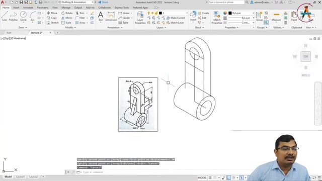The width and height of the screenshot is (322, 181).
Task: Open the Insert ribbon tab
Action: [16, 8]
